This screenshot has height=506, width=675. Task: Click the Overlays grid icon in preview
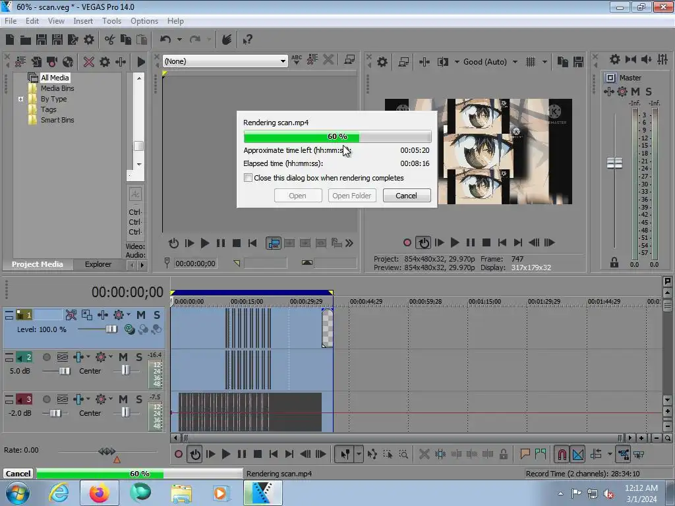[x=531, y=62]
